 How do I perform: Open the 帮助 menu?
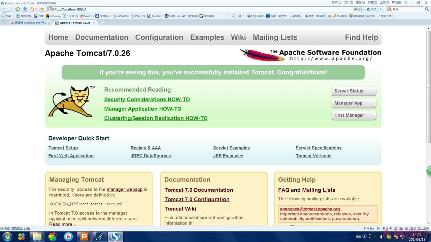point(396,2)
